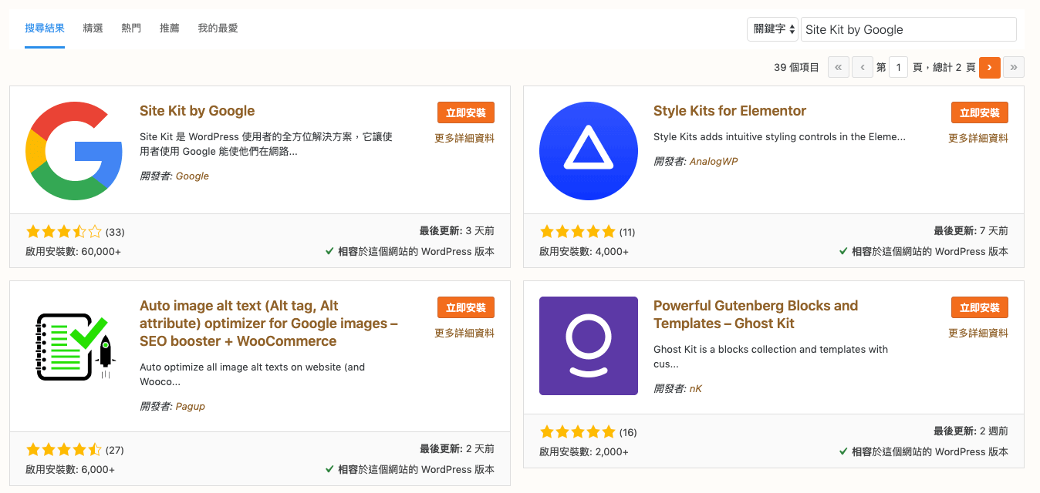Open Auto image alt text optimizer title link
1040x493 pixels.
268,324
